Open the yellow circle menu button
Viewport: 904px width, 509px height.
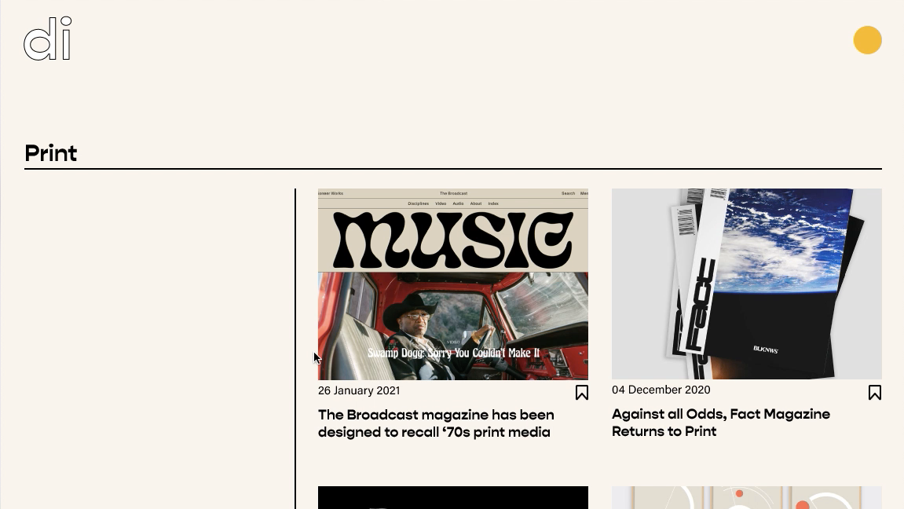pos(868,40)
